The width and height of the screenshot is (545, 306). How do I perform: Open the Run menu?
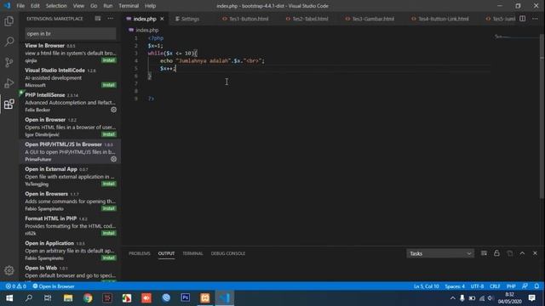[108, 6]
